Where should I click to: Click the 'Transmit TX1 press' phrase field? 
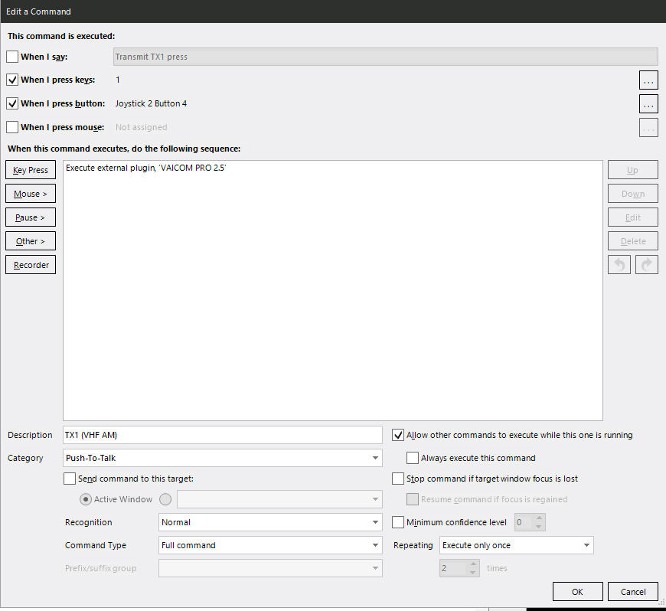click(x=385, y=57)
